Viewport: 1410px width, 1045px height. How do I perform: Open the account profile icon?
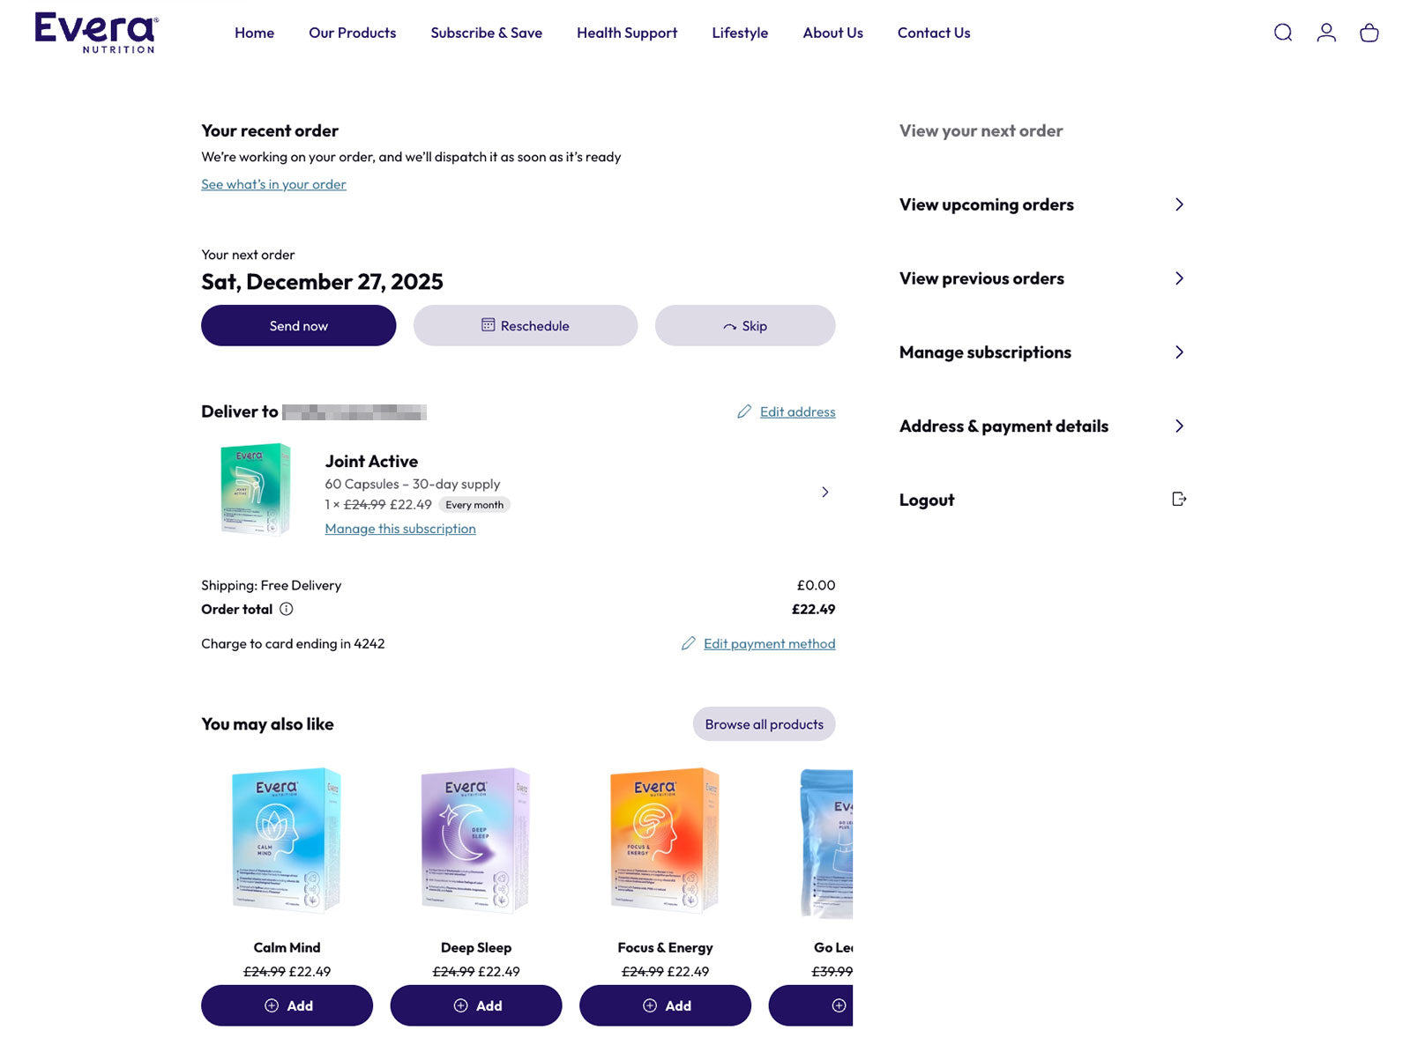(x=1326, y=33)
